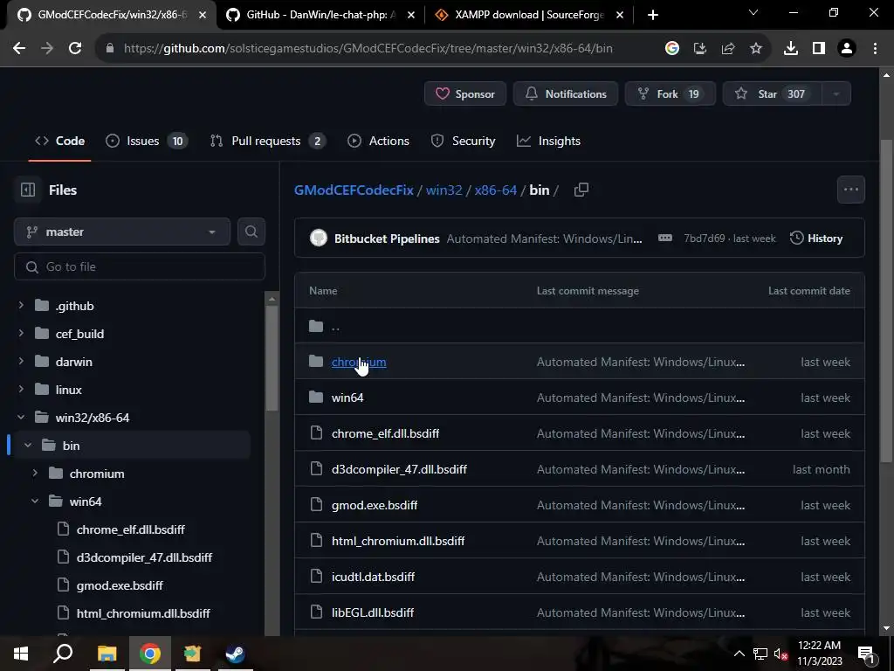Open the Security tab

point(463,141)
